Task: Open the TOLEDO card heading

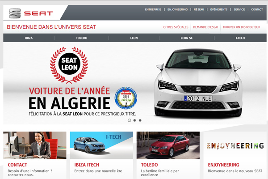Action: click(x=149, y=165)
